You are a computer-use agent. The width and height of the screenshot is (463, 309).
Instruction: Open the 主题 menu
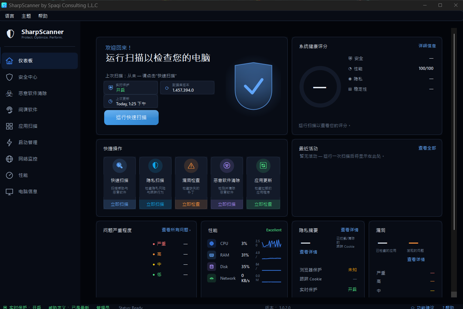[26, 16]
